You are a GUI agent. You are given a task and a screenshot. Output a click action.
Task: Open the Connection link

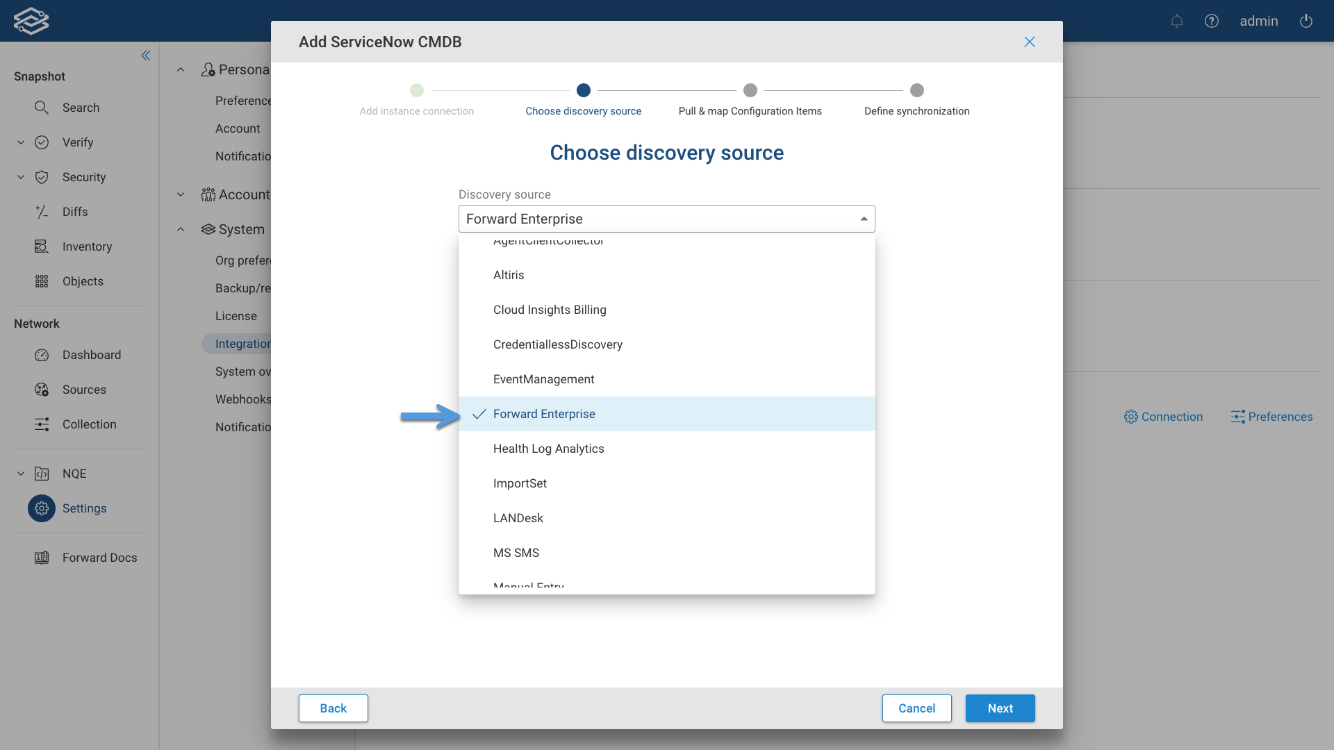(1164, 417)
